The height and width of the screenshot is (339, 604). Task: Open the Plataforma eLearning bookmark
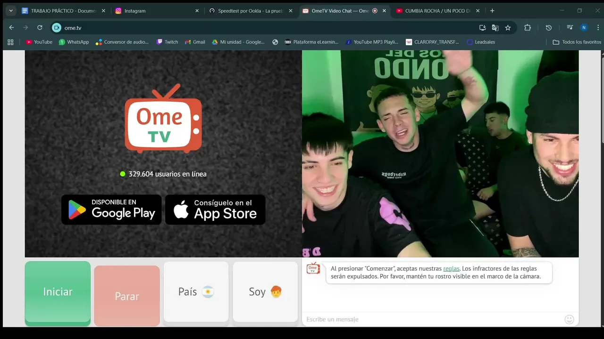click(311, 42)
